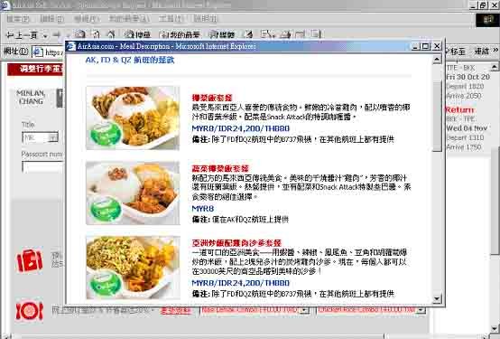
Task: Click the Discuss toolbar icon
Action: coord(315,34)
